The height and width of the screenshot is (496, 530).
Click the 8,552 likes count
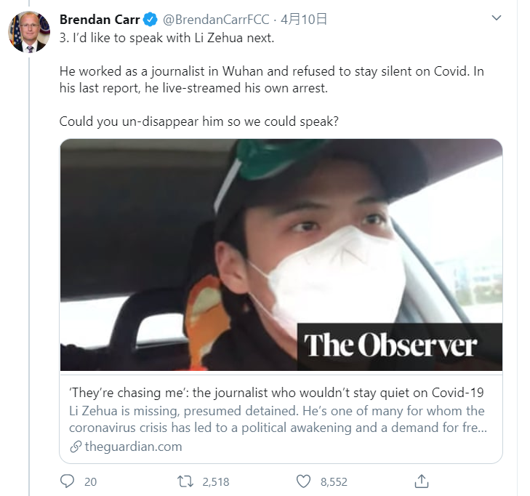333,481
